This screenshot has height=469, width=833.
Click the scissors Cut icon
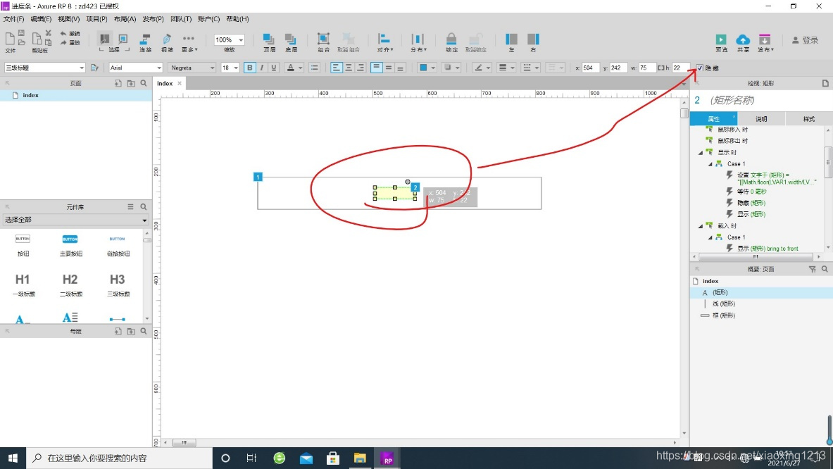point(49,33)
